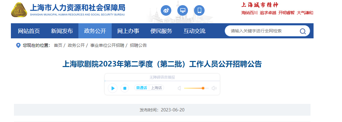Click the high volume speaker icon

214,88
